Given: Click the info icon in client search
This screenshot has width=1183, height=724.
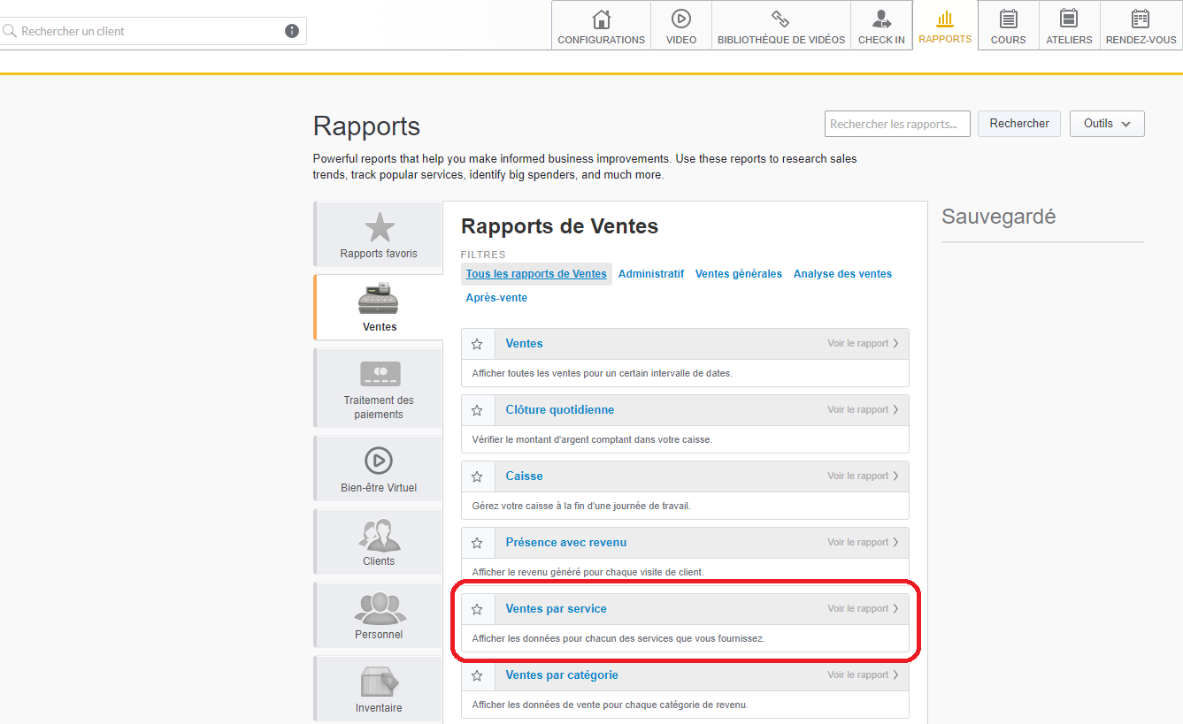Looking at the screenshot, I should click(292, 30).
